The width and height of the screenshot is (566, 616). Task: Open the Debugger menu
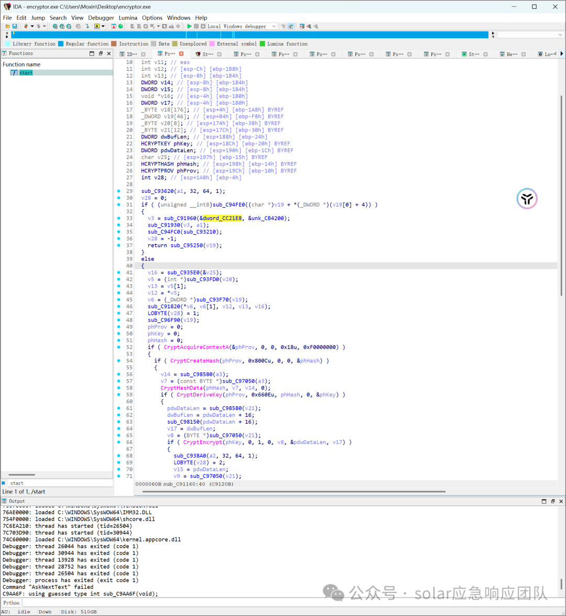tap(101, 18)
